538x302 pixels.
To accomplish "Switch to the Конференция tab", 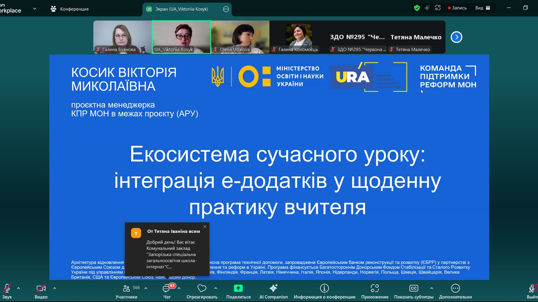I will tap(70, 9).
